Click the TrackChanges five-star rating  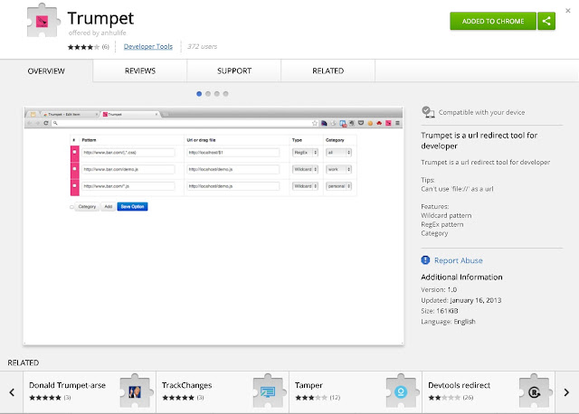point(178,398)
